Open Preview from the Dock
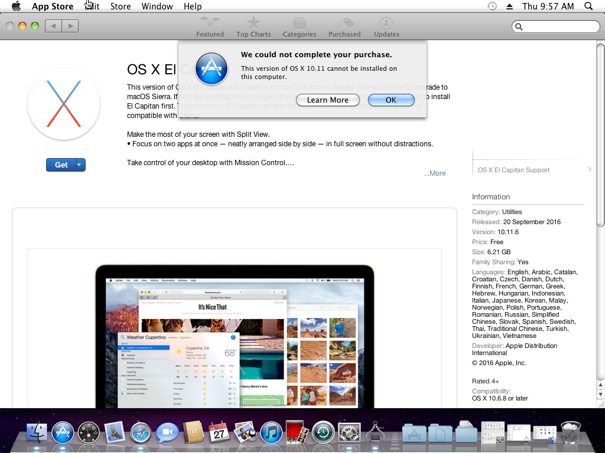This screenshot has height=453, width=605. click(245, 432)
